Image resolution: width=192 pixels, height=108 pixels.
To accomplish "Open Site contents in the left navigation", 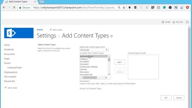I will click(x=10, y=77).
